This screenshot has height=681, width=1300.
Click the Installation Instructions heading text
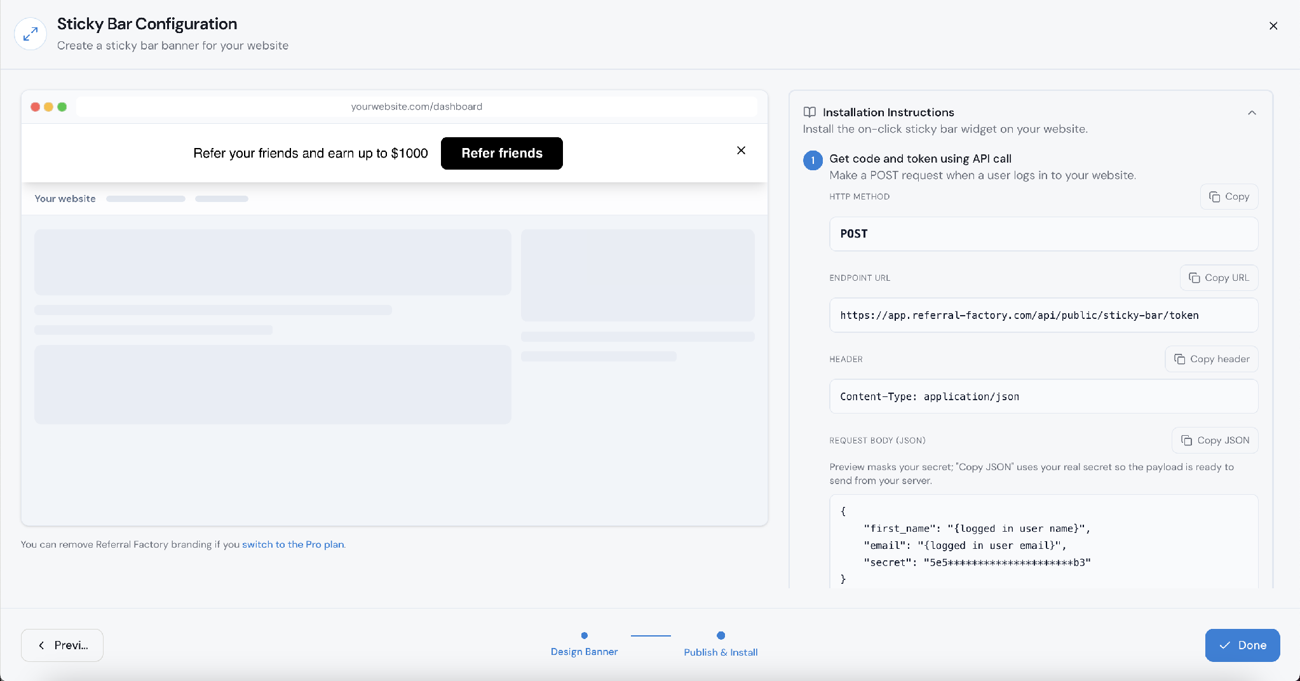point(888,112)
